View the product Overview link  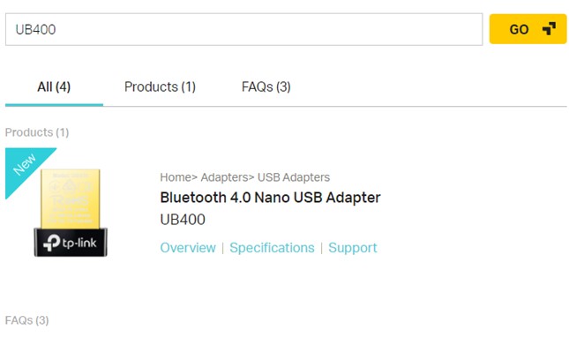[188, 248]
